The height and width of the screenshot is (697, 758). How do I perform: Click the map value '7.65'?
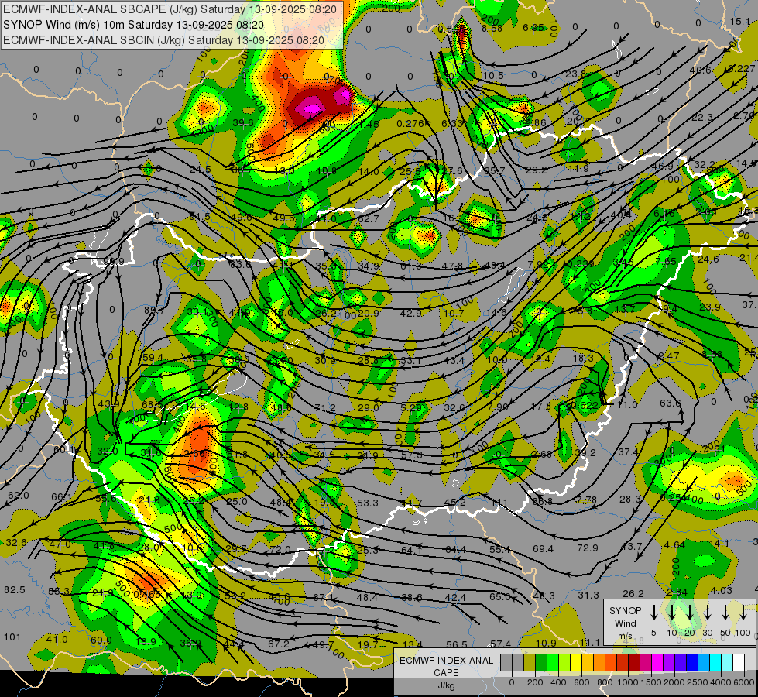click(666, 261)
